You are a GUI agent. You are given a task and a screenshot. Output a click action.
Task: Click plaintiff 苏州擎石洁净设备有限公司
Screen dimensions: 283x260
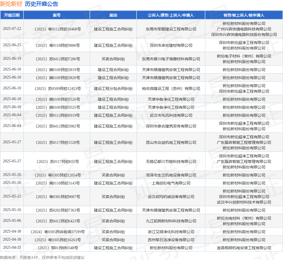tap(171, 240)
